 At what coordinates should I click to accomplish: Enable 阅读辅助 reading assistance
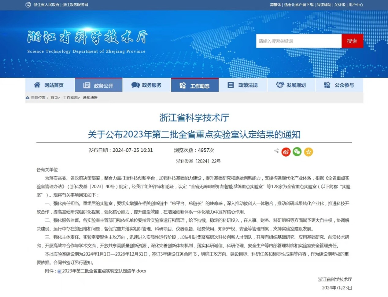point(324,5)
